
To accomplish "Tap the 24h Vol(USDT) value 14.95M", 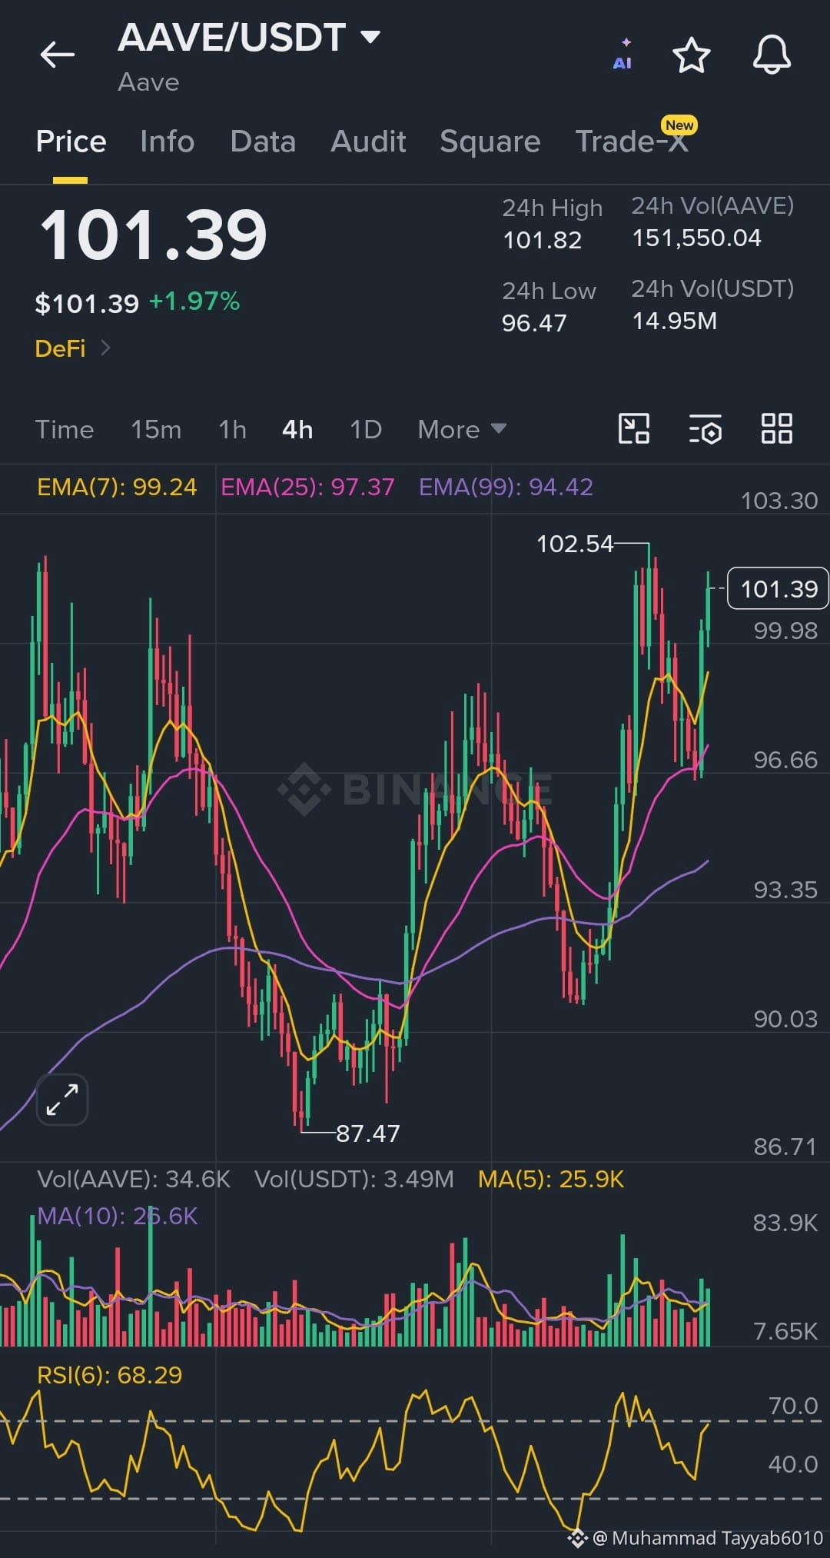I will click(x=675, y=321).
